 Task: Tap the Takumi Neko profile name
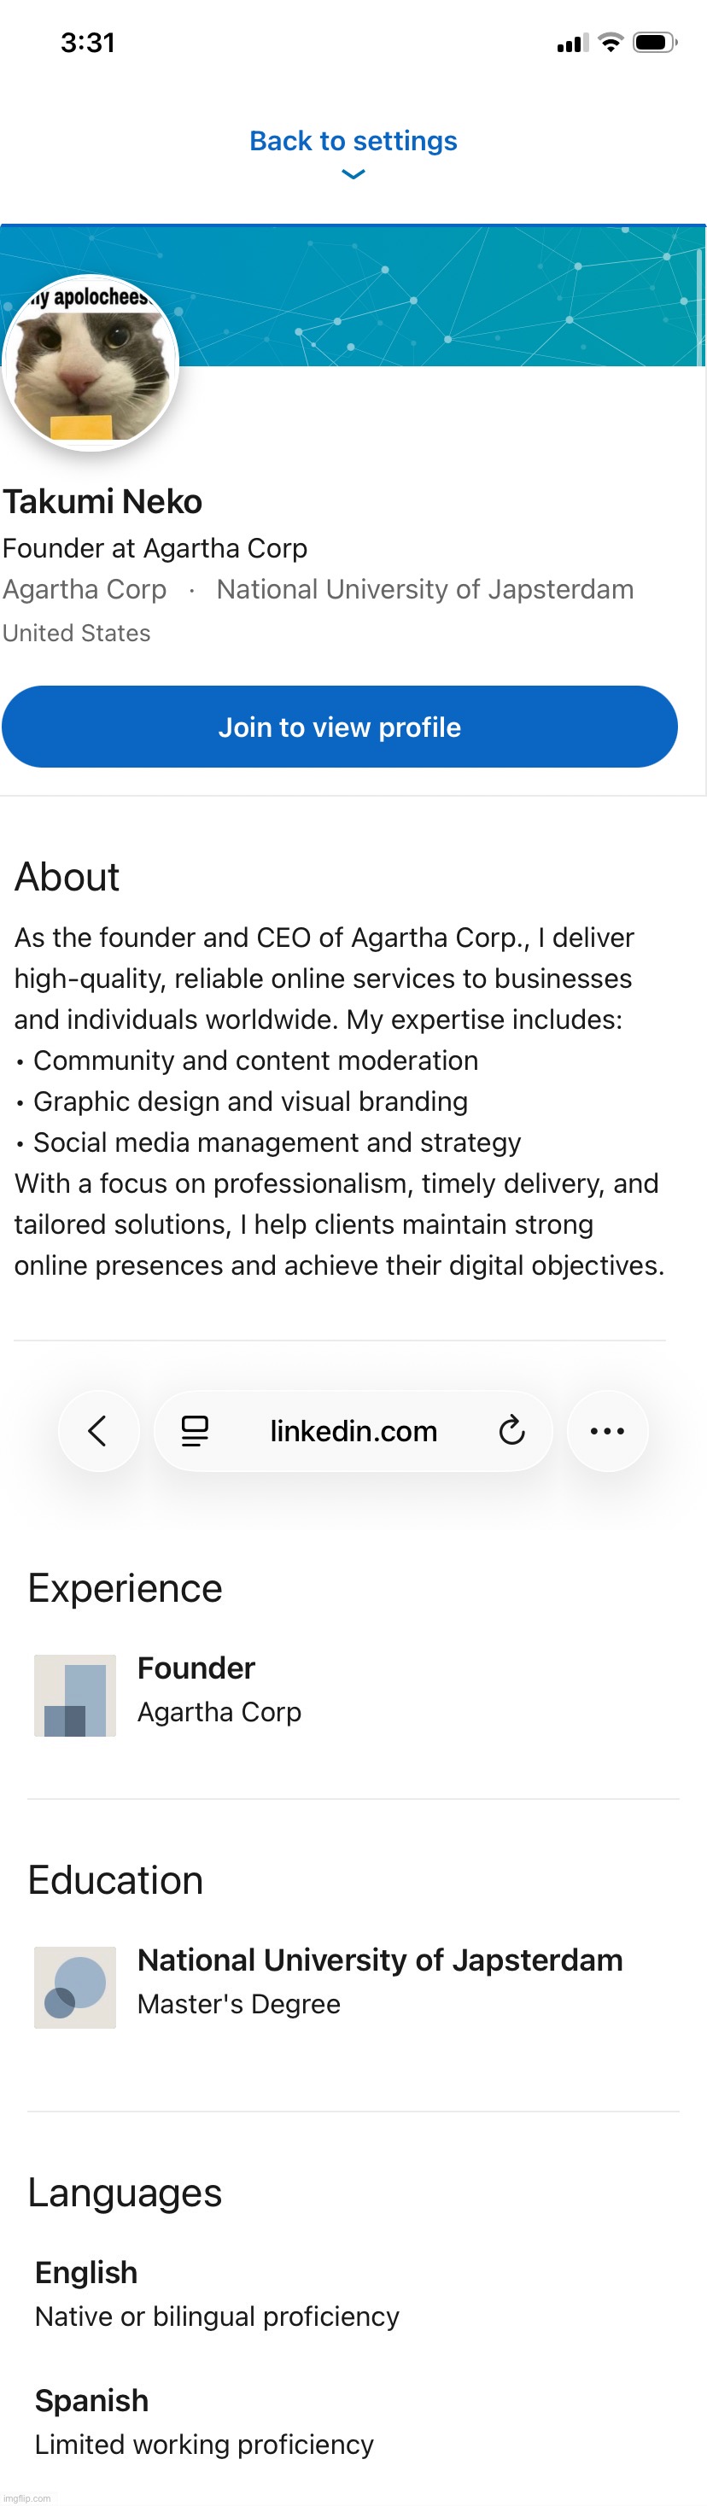click(102, 501)
